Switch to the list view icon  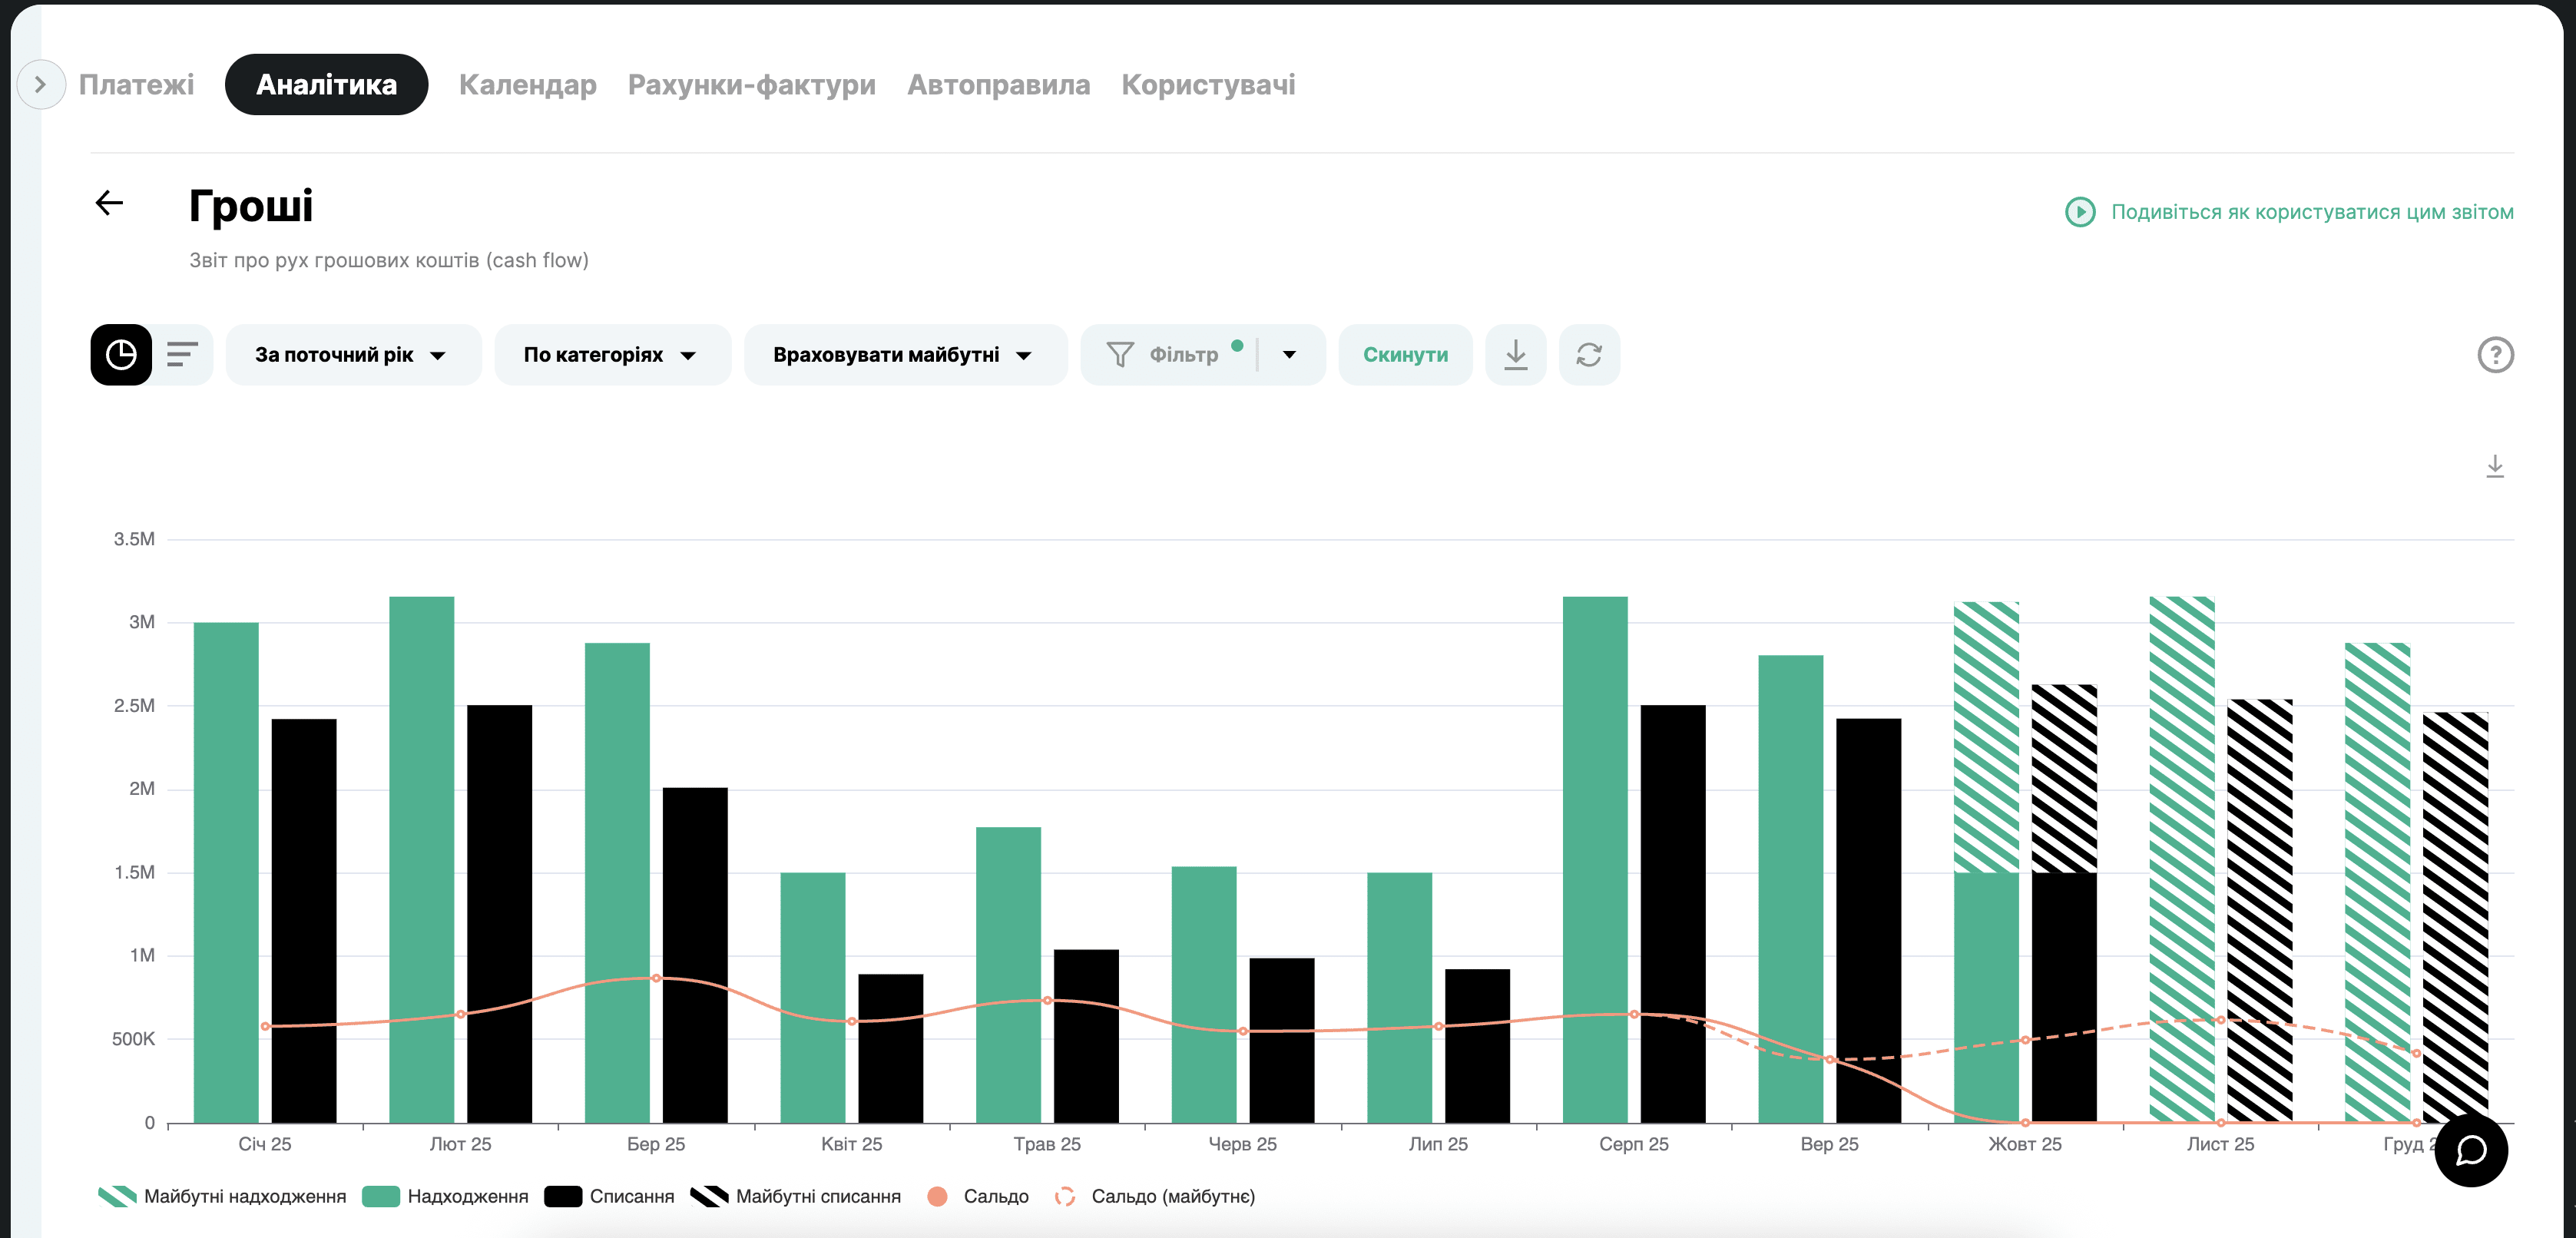(182, 355)
